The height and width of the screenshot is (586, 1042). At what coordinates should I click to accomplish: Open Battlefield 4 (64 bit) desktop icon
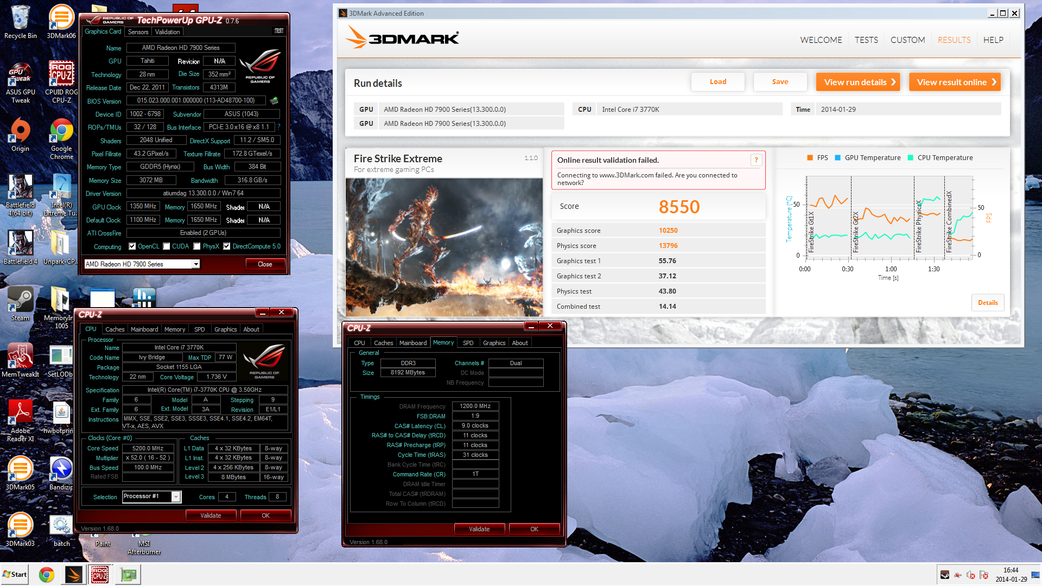pos(21,195)
